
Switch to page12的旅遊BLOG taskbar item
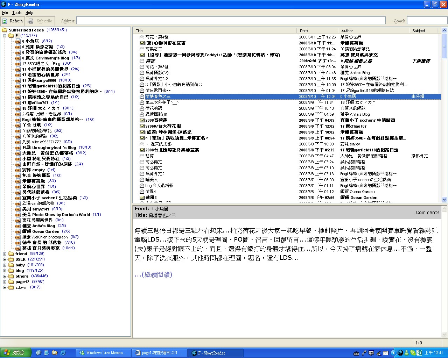tap(160, 353)
